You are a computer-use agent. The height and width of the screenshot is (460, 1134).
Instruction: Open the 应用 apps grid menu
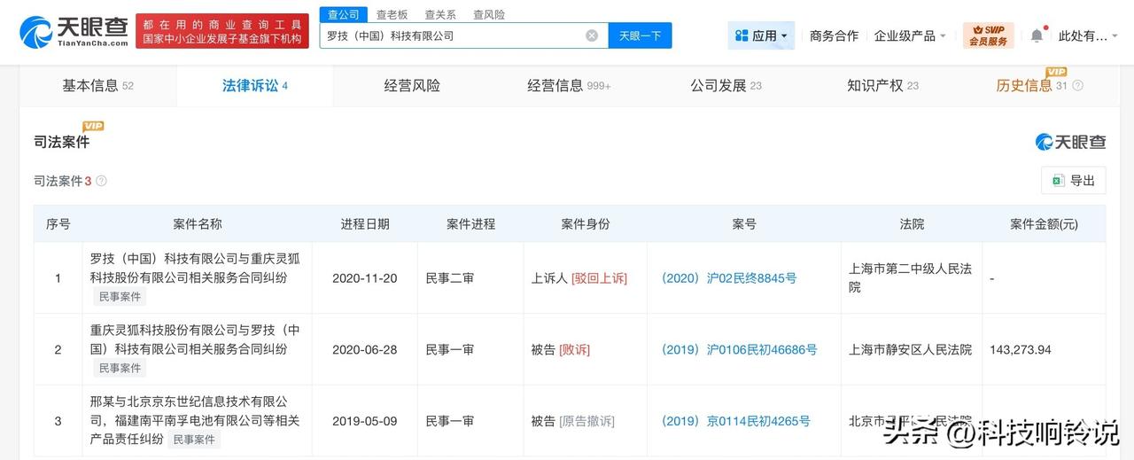point(762,35)
